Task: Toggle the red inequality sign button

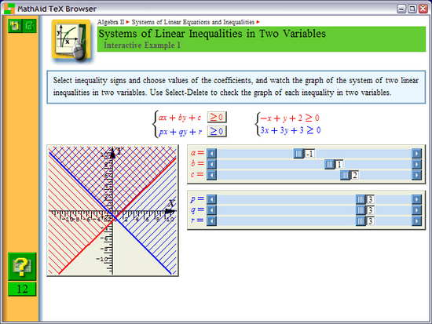Action: tap(217, 117)
